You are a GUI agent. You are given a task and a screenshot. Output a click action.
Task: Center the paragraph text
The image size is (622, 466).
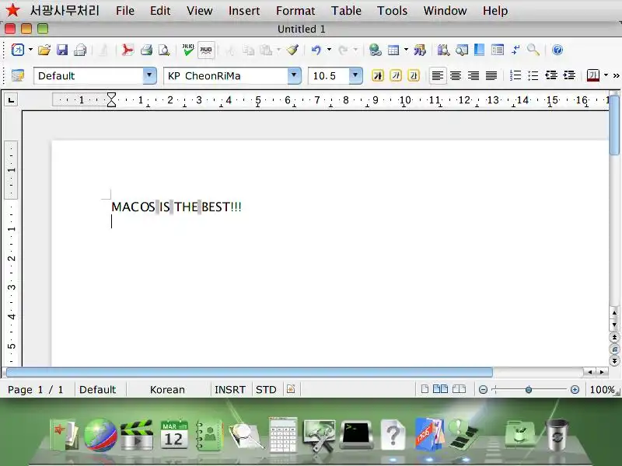tap(456, 75)
